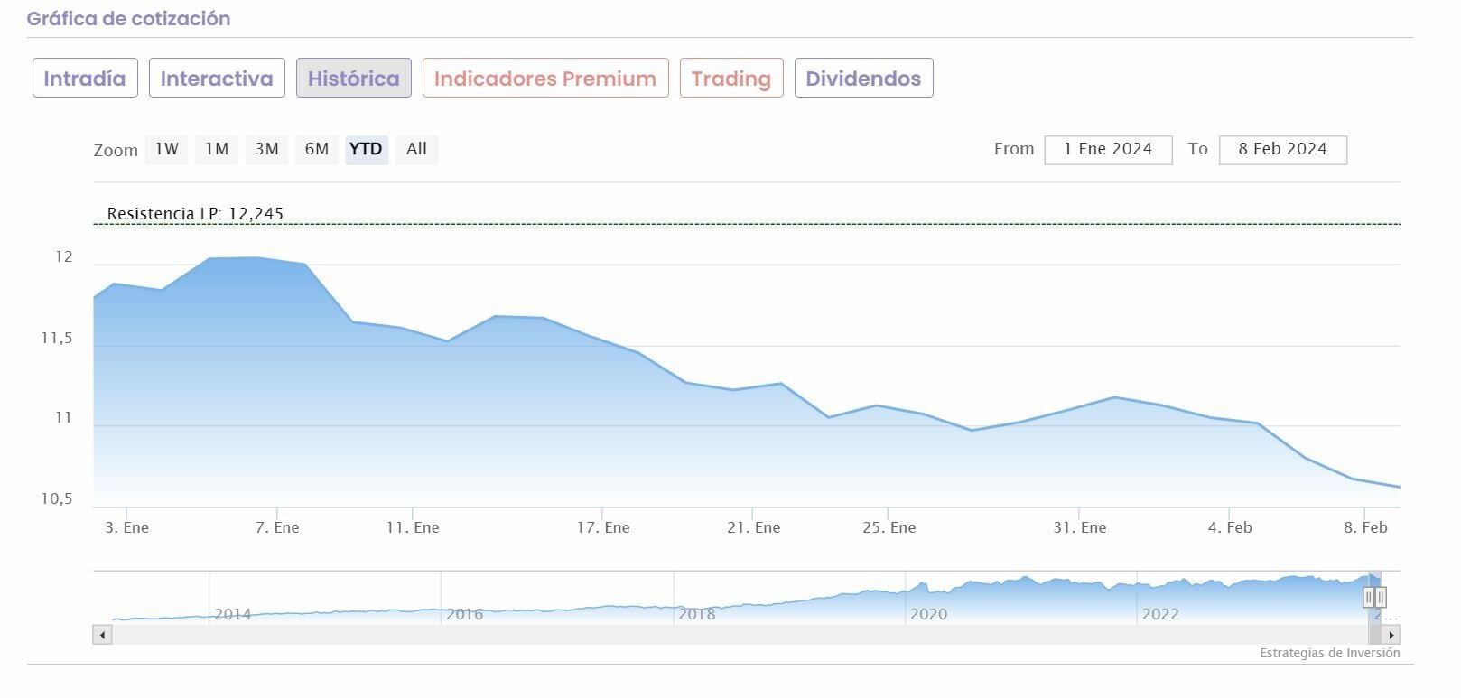Click the From date field
Screen dimensions: 1461x698
coord(1108,150)
